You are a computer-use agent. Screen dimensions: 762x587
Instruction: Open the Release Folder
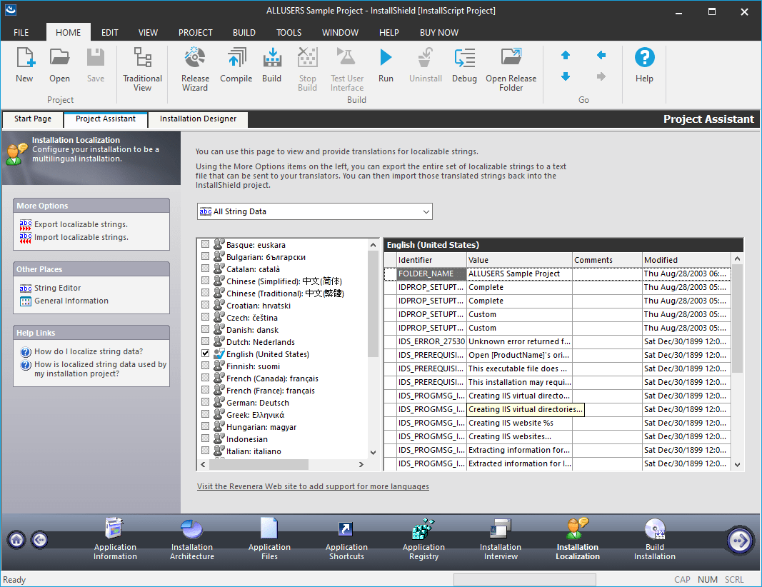[x=511, y=68]
